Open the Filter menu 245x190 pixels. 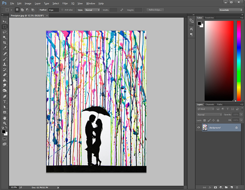(x=65, y=3)
